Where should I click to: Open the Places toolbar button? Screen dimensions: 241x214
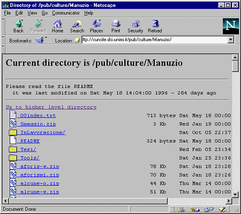pyautogui.click(x=96, y=26)
